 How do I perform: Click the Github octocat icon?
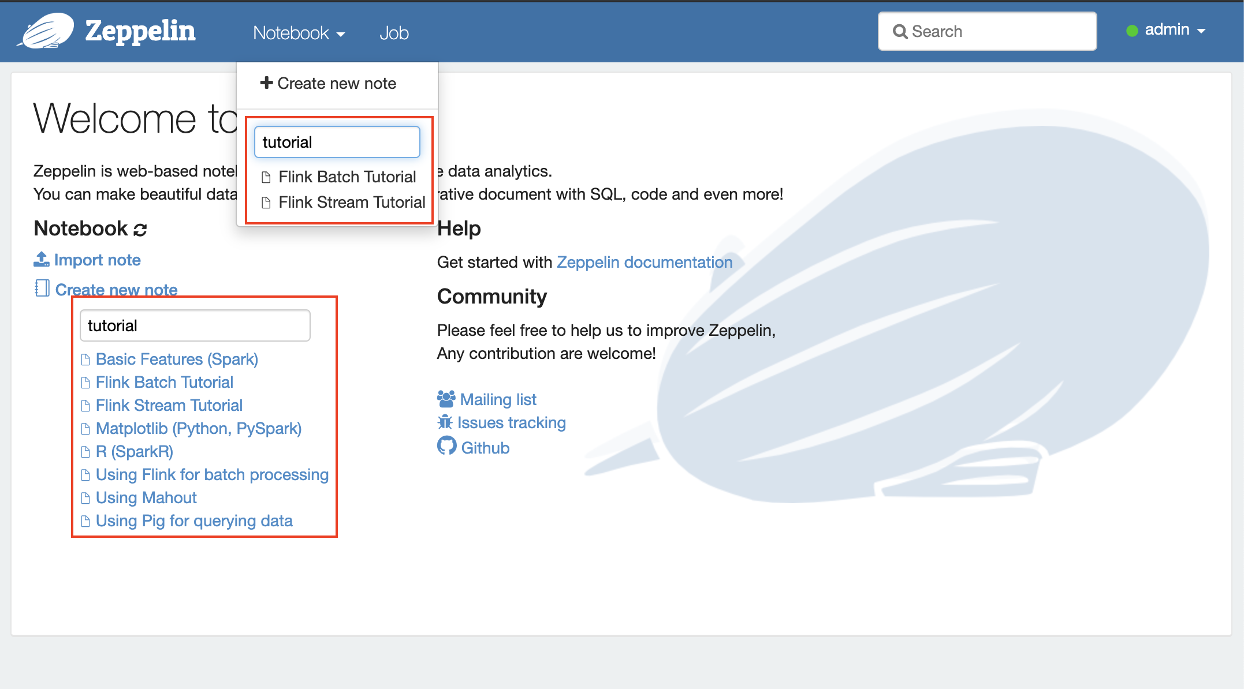click(446, 446)
